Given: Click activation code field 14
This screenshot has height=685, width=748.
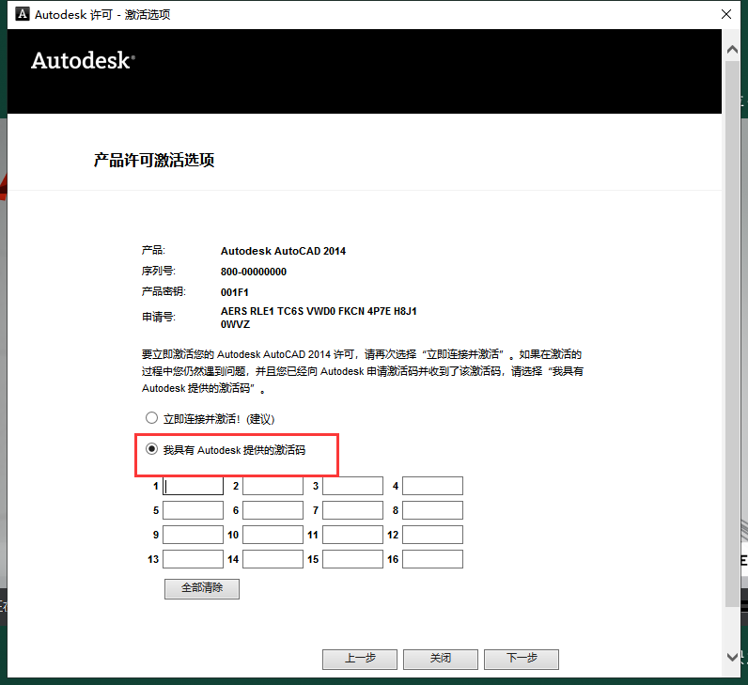Looking at the screenshot, I should [273, 559].
